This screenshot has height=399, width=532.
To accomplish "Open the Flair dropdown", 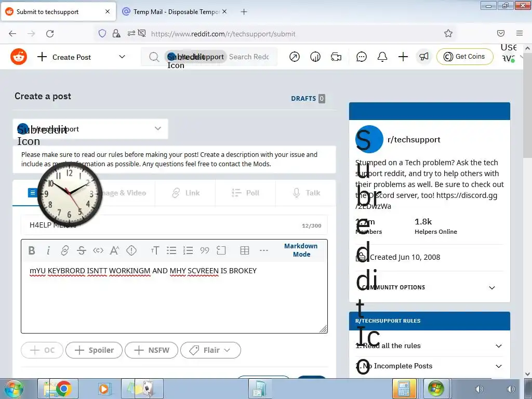I will click(x=211, y=350).
